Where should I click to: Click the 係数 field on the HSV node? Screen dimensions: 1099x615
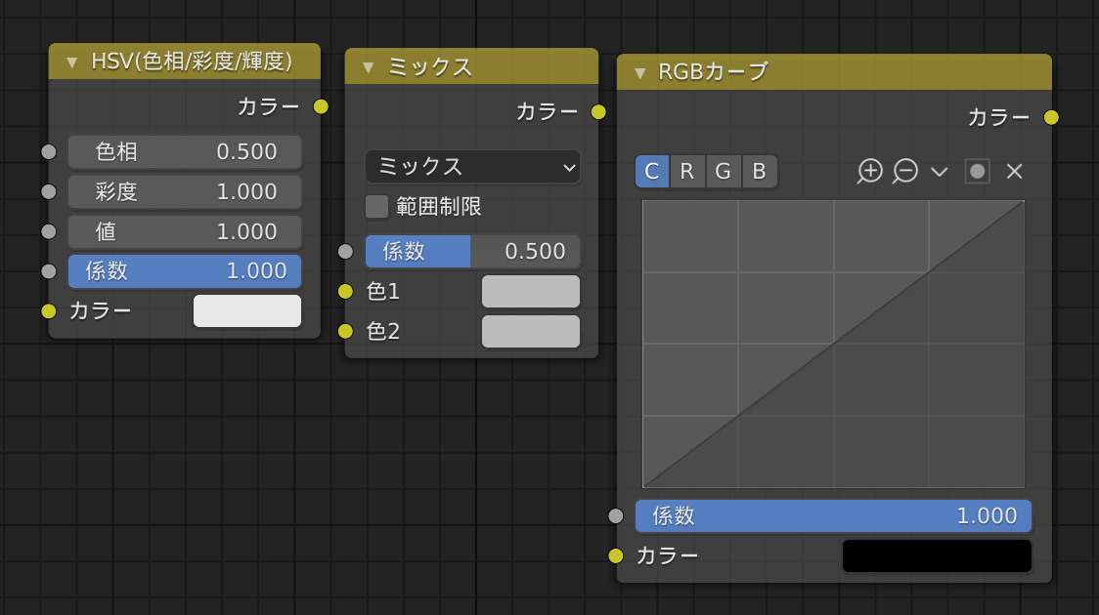pos(185,271)
